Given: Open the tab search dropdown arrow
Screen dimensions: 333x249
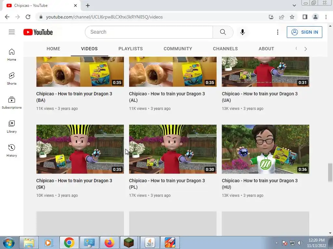Looking at the screenshot, I should click(x=294, y=6).
